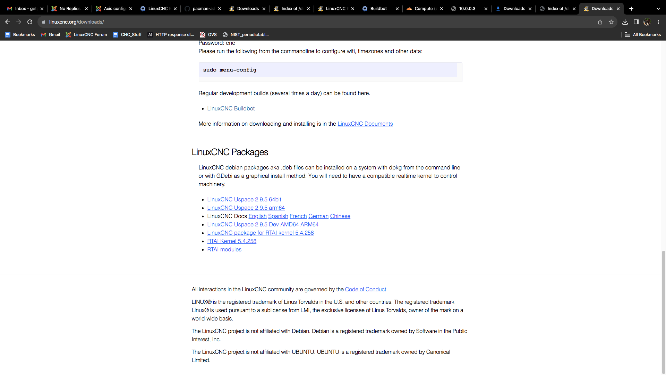The height and width of the screenshot is (375, 666).
Task: Click the share icon in the address bar
Action: click(x=600, y=22)
